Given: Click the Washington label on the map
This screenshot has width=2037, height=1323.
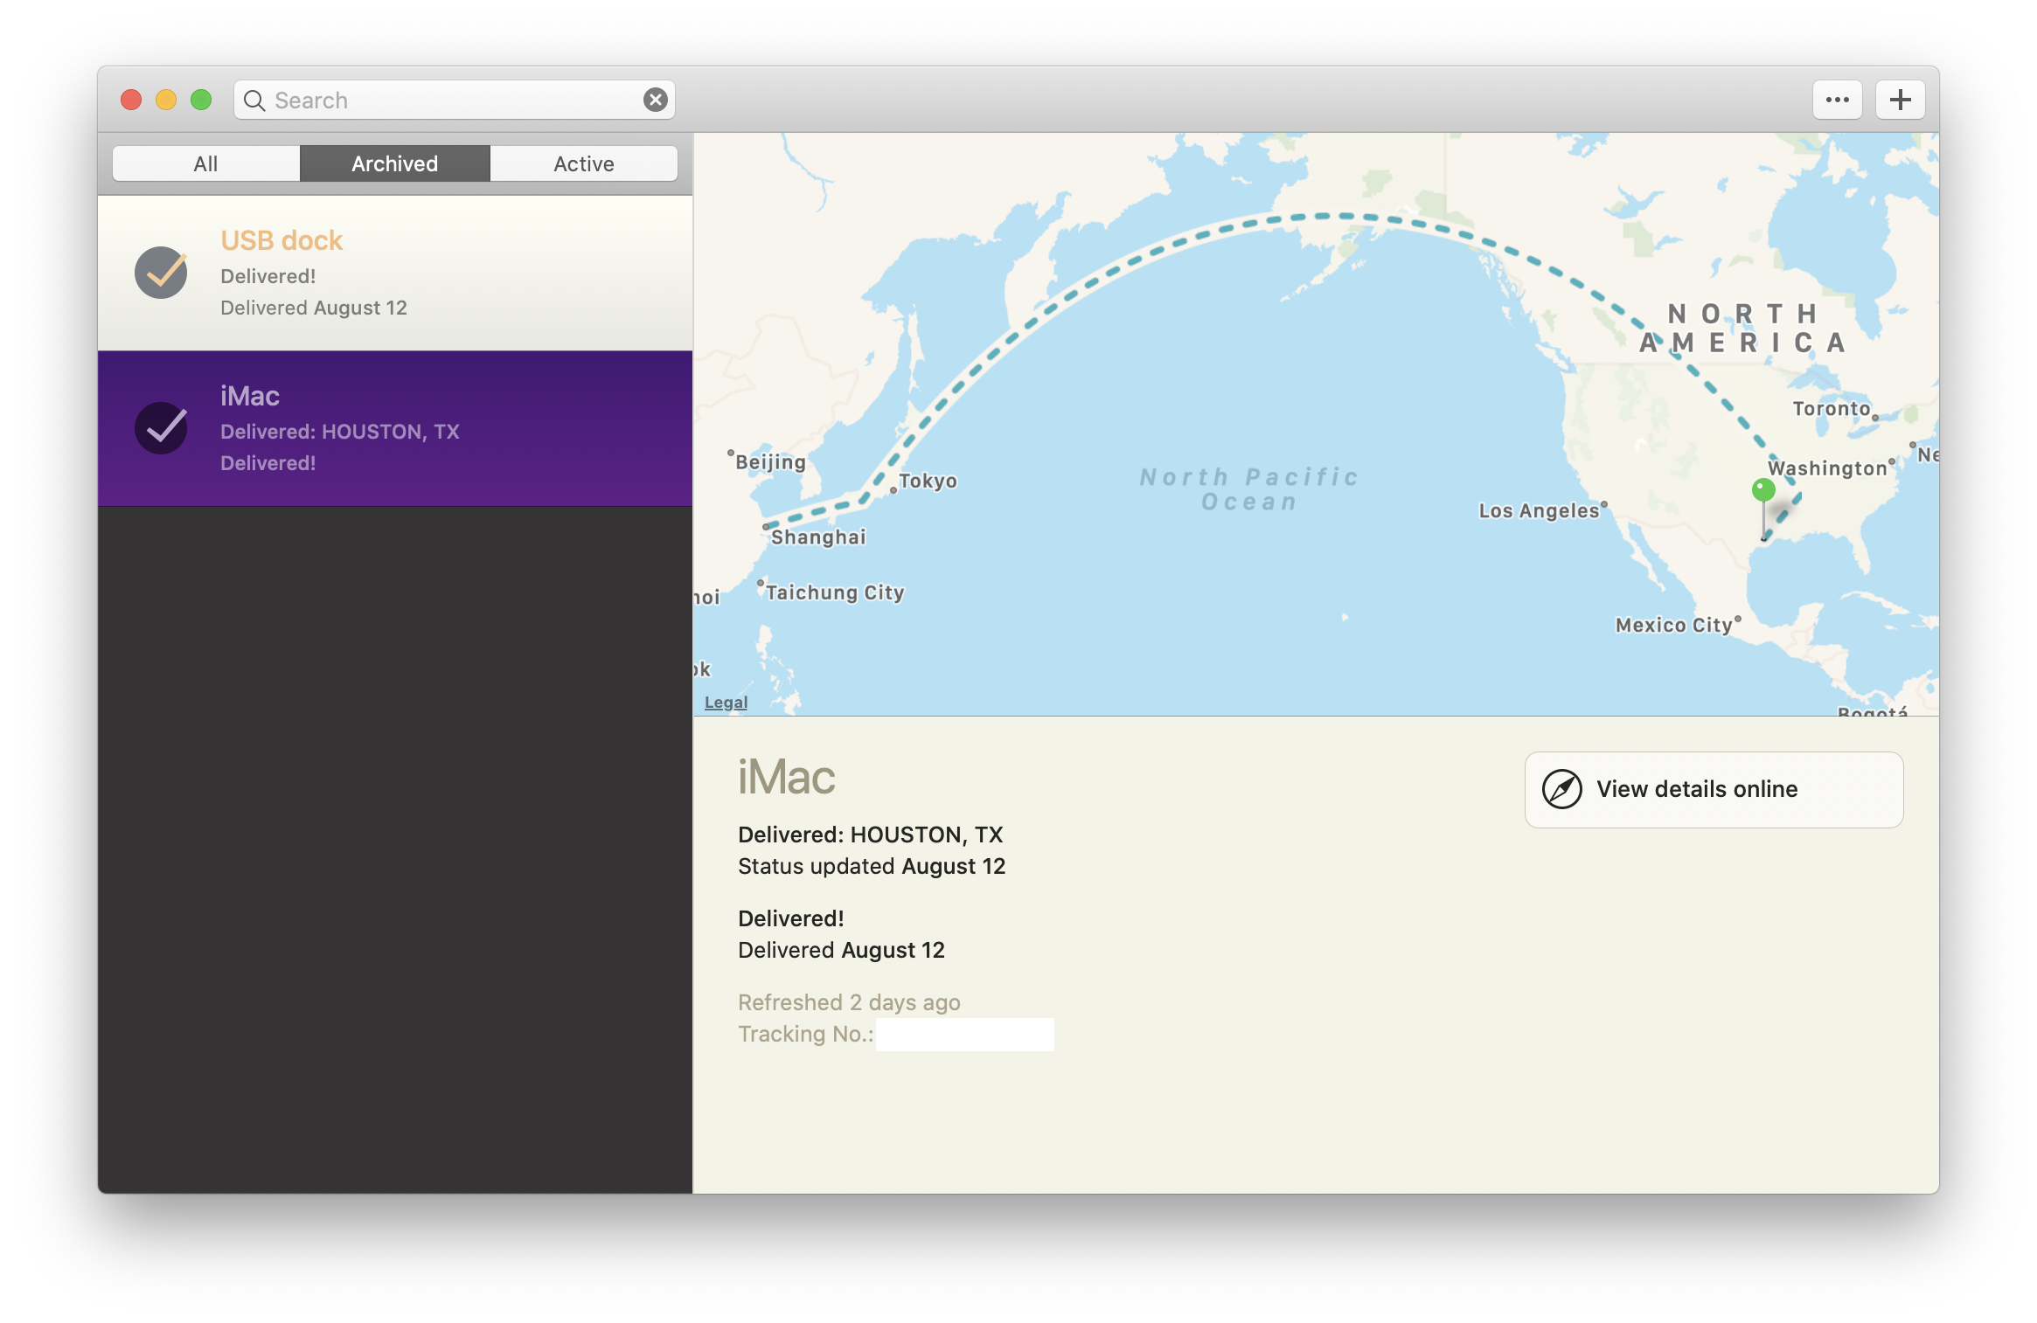Looking at the screenshot, I should point(1827,468).
